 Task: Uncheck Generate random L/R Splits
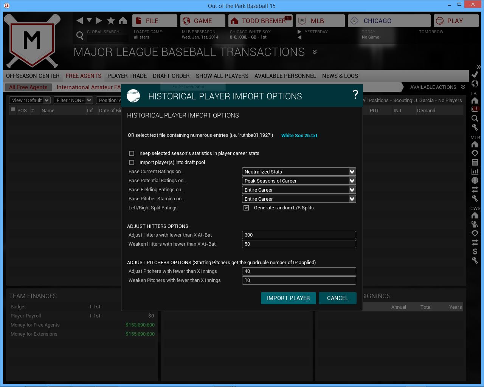click(x=246, y=208)
